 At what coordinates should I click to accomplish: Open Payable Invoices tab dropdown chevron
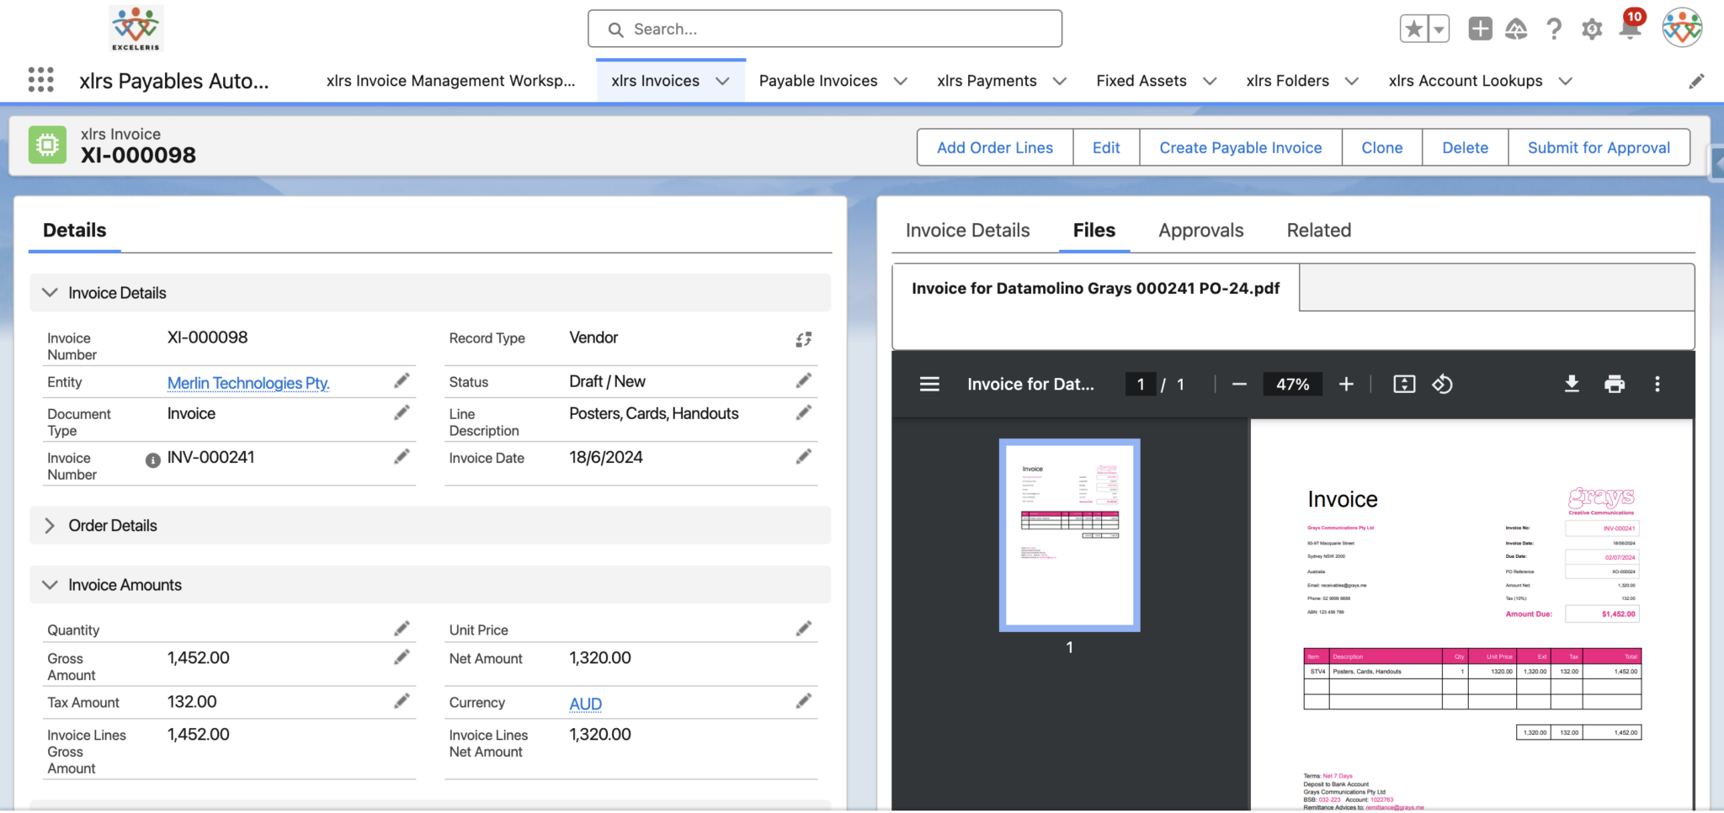[x=901, y=81]
